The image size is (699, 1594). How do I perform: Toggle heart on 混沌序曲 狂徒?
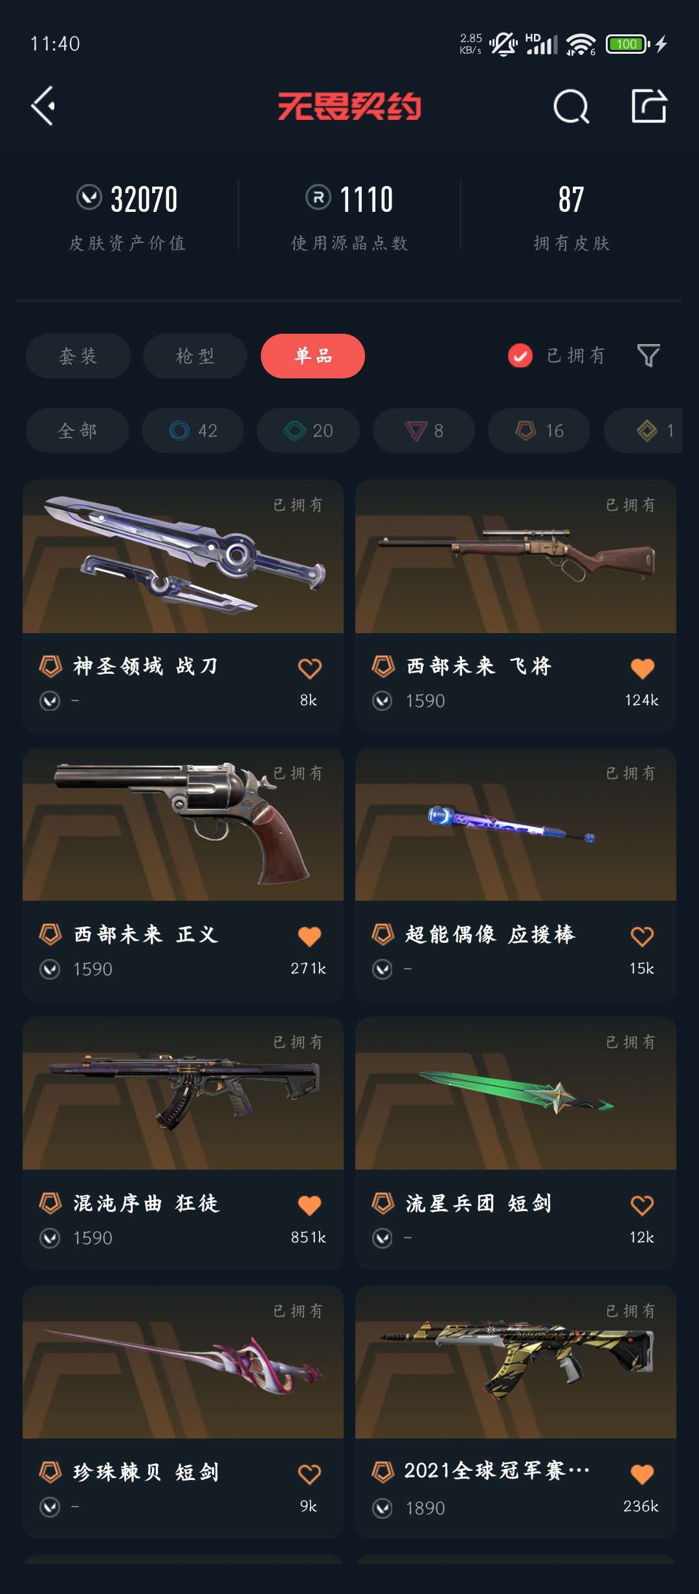[309, 1205]
